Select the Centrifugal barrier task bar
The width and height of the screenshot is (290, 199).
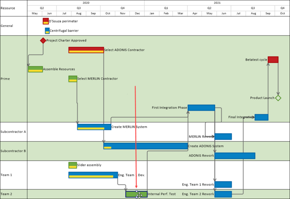(x=47, y=31)
